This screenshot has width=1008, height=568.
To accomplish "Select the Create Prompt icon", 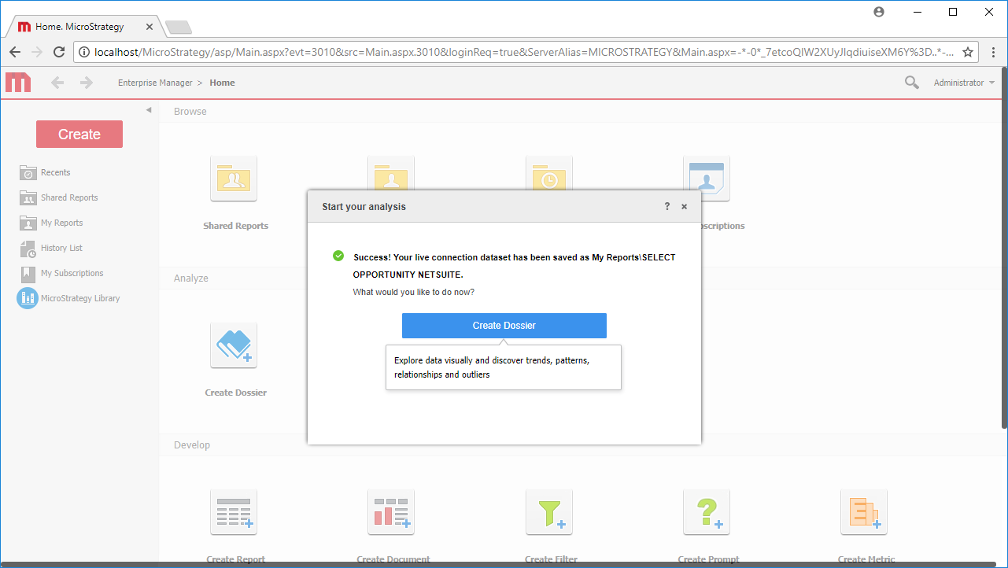I will [706, 511].
